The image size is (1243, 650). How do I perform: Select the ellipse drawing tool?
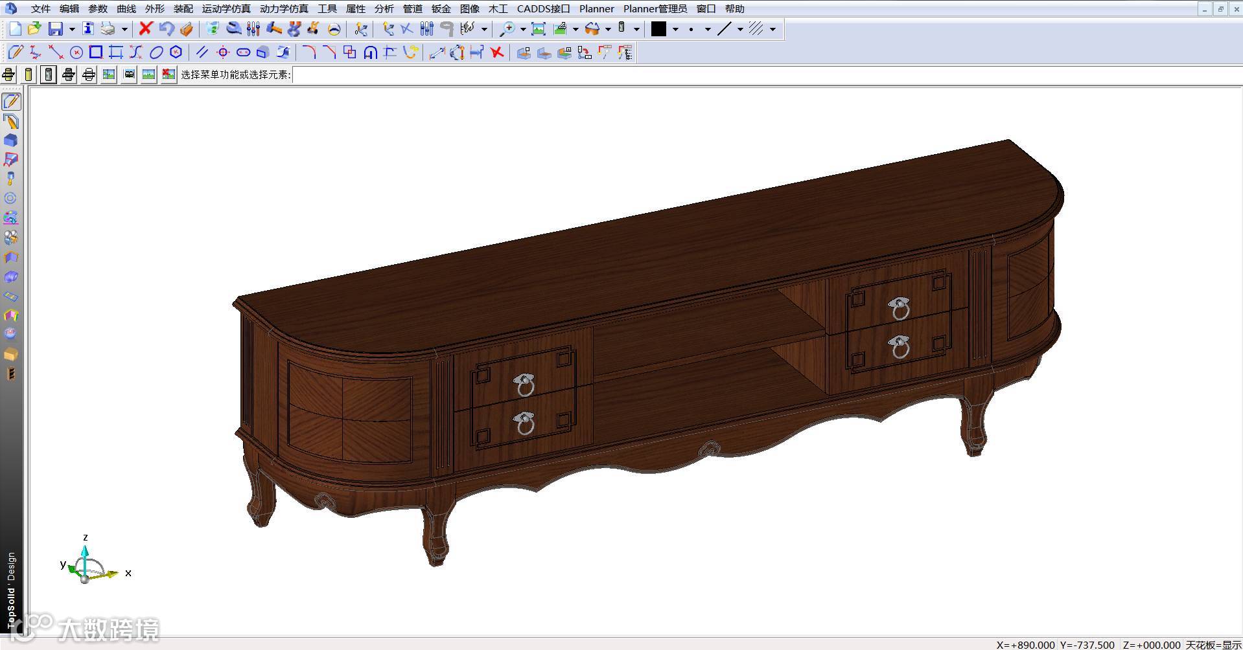pos(156,52)
